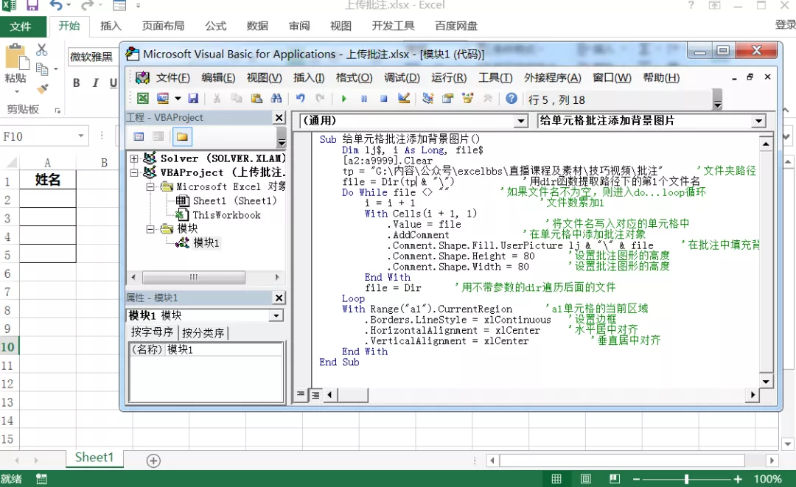Cut using scissors icon in Excel ribbon
Screen dimensions: 796x487
(x=41, y=49)
